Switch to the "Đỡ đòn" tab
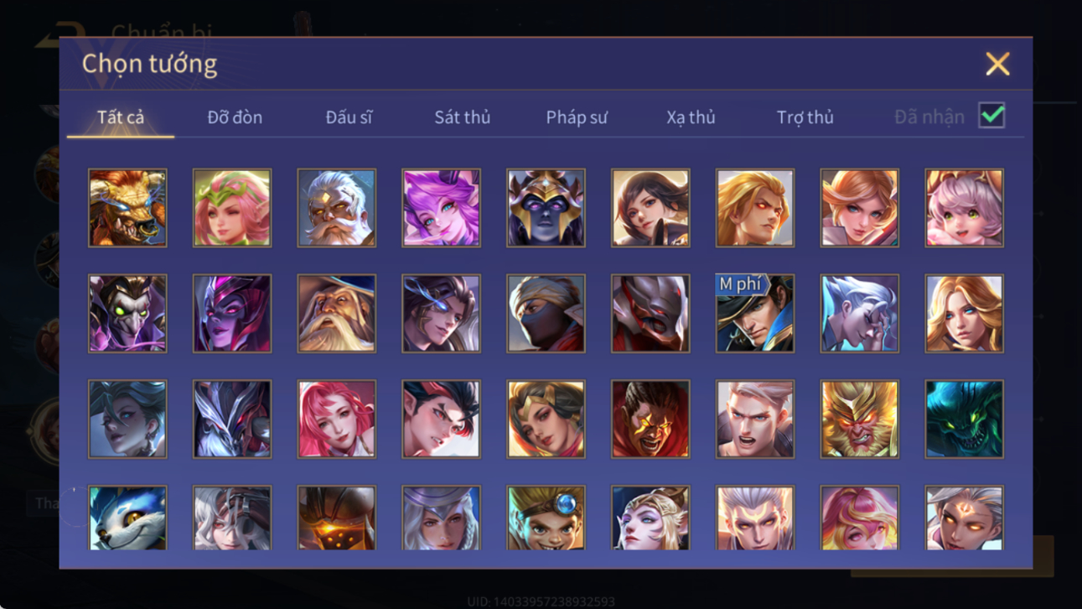Screen dimensions: 1082x609 [235, 117]
